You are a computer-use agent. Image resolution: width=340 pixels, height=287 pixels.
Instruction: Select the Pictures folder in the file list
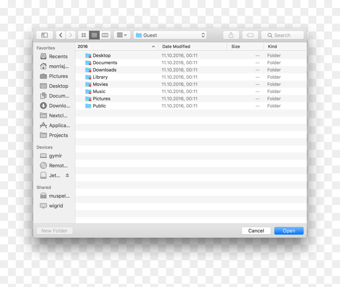click(191, 99)
